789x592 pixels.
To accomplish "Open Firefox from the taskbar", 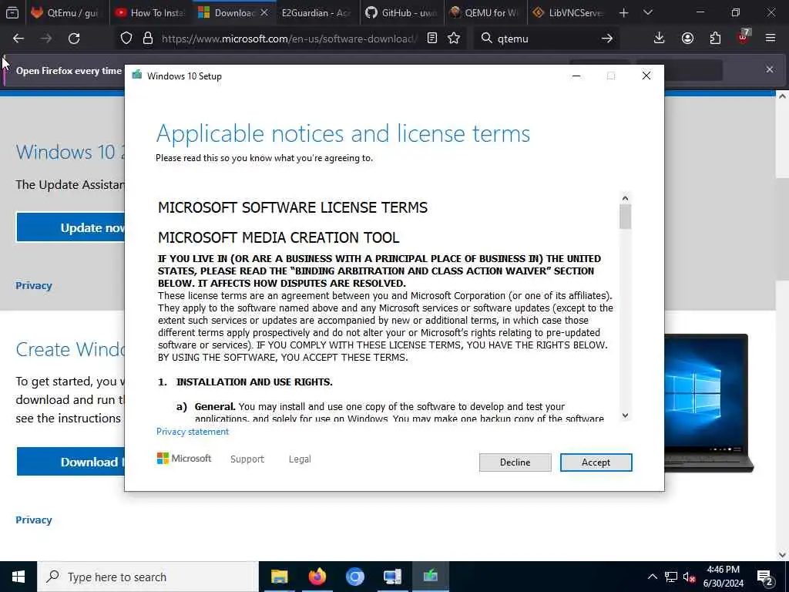I will [317, 577].
